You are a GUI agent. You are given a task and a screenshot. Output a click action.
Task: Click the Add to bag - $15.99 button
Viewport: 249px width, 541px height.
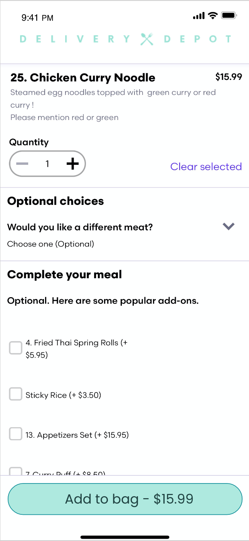(x=125, y=499)
